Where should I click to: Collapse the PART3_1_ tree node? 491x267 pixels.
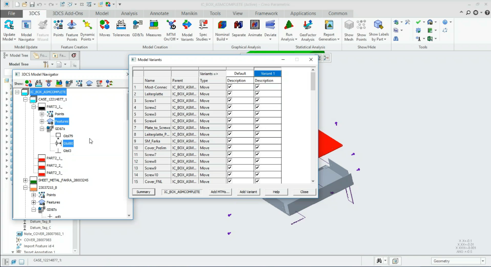[34, 107]
